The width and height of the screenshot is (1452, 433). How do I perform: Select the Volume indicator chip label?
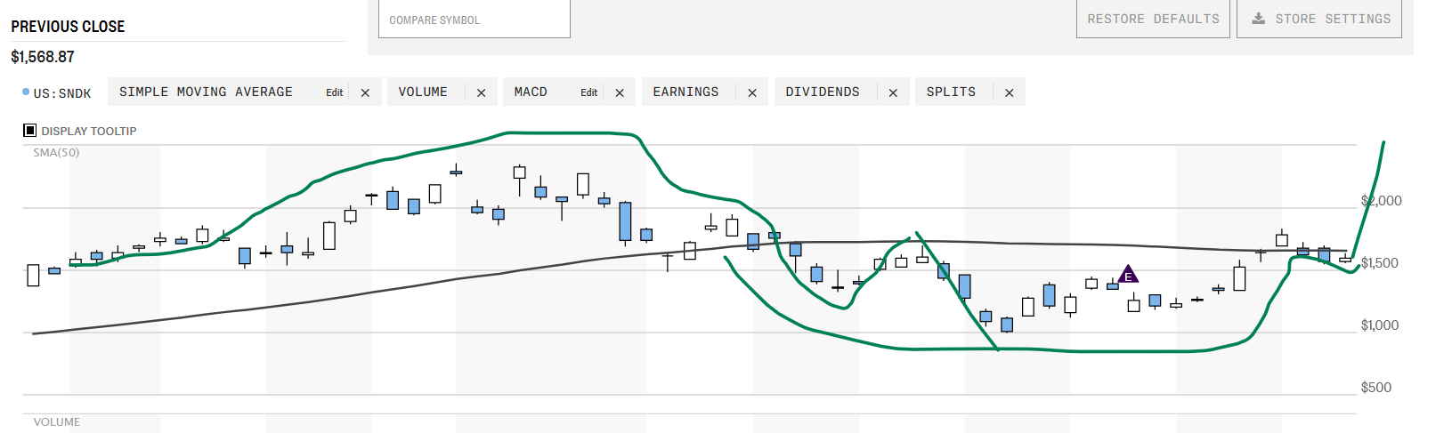[x=423, y=92]
